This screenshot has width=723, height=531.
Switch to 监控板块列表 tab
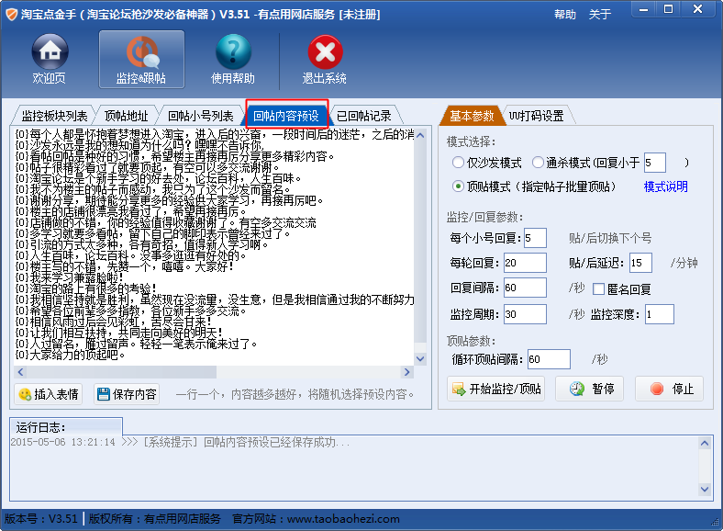(x=54, y=116)
